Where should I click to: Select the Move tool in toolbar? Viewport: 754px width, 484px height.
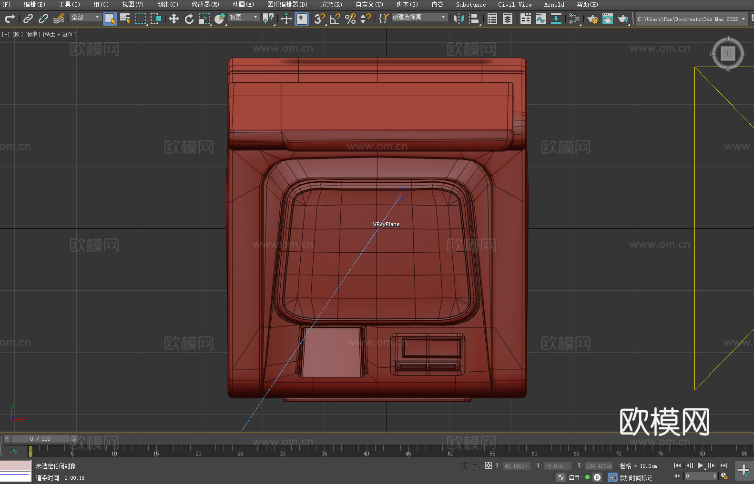click(174, 19)
